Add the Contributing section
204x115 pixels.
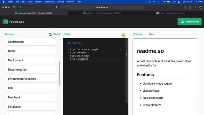(31, 42)
